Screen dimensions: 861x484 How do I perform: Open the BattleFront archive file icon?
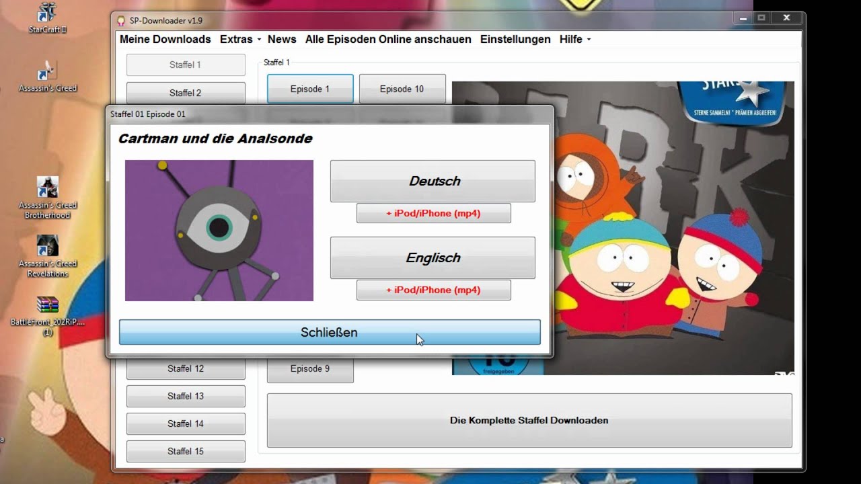coord(47,316)
